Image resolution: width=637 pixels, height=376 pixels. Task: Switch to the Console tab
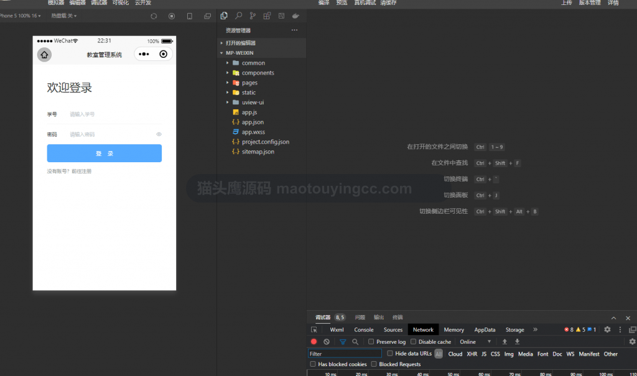(x=363, y=330)
